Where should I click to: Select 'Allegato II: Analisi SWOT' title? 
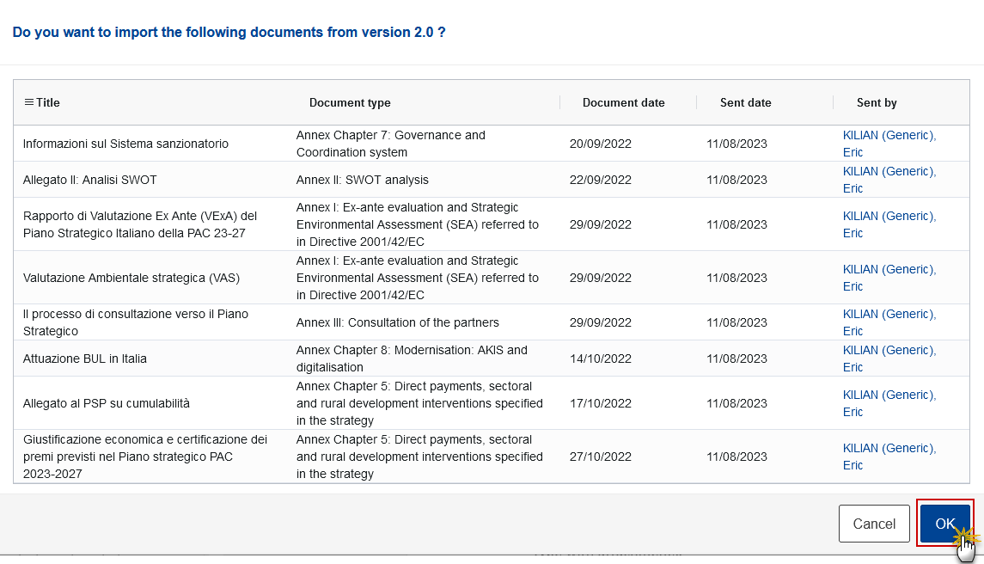(x=89, y=180)
